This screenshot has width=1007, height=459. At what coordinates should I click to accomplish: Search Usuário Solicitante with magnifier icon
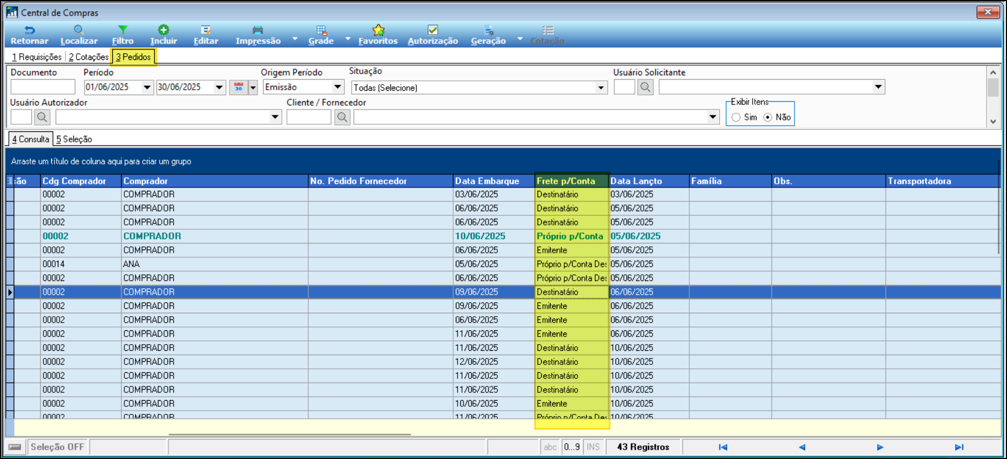click(x=645, y=87)
